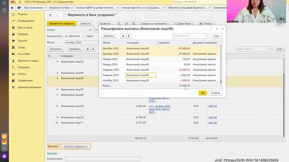Image resolution: width=289 pixels, height=162 pixels.
Task: Open Банк и касса section
Action: pos(25,27)
